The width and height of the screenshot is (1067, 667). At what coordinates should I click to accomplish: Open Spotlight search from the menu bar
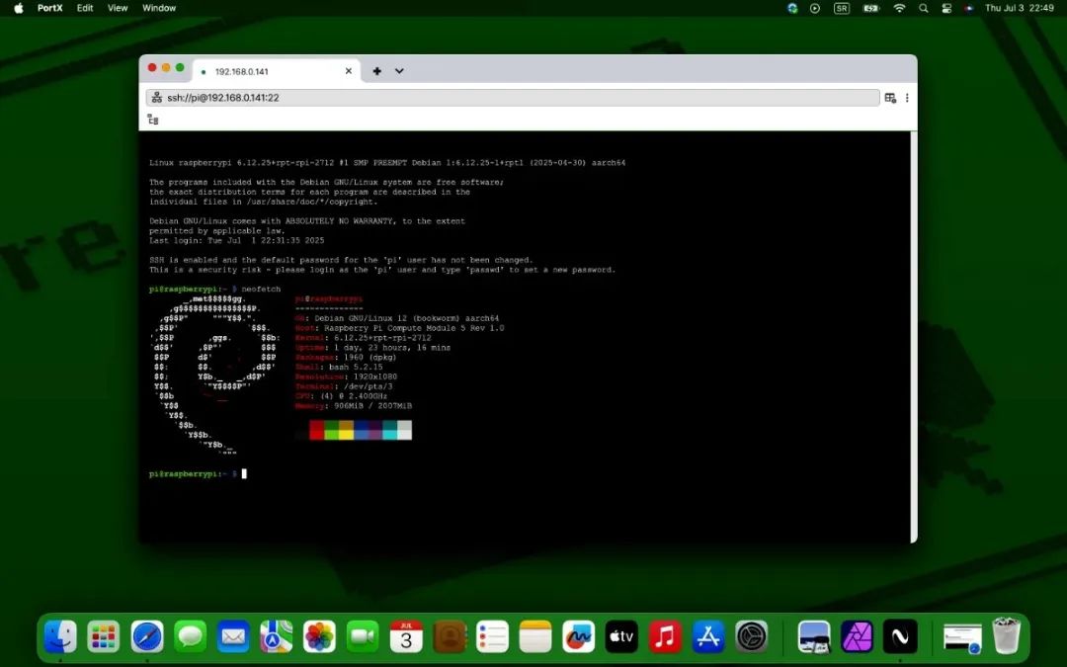(x=924, y=8)
